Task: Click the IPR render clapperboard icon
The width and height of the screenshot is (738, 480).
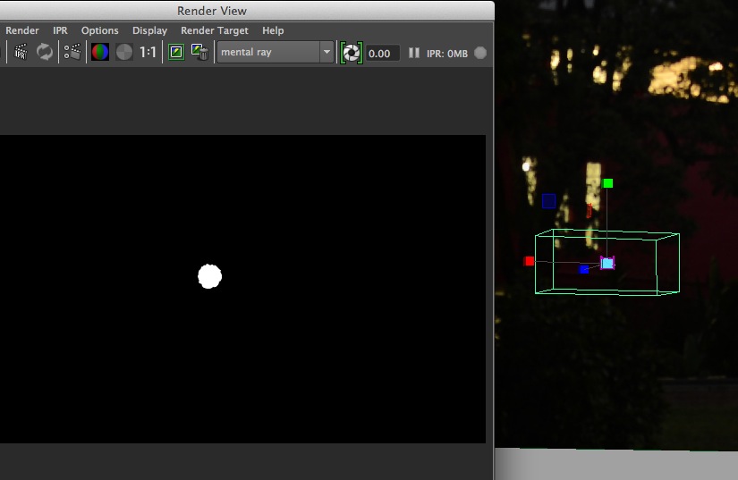Action: 21,53
